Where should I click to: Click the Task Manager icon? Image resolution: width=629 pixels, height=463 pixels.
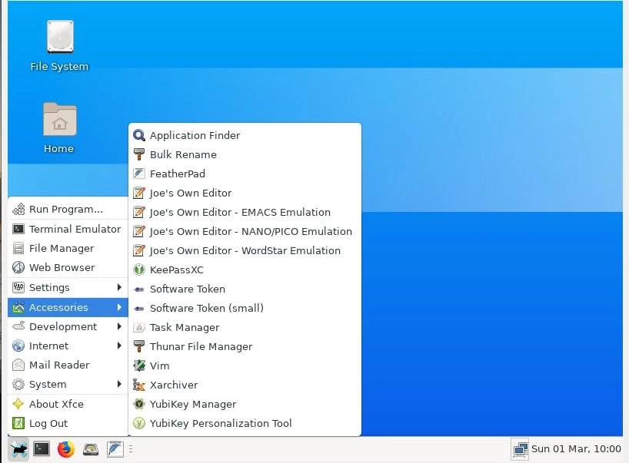[x=139, y=328]
